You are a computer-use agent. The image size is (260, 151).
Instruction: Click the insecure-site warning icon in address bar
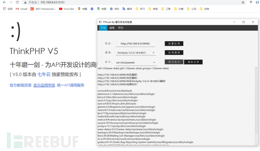(25, 3)
